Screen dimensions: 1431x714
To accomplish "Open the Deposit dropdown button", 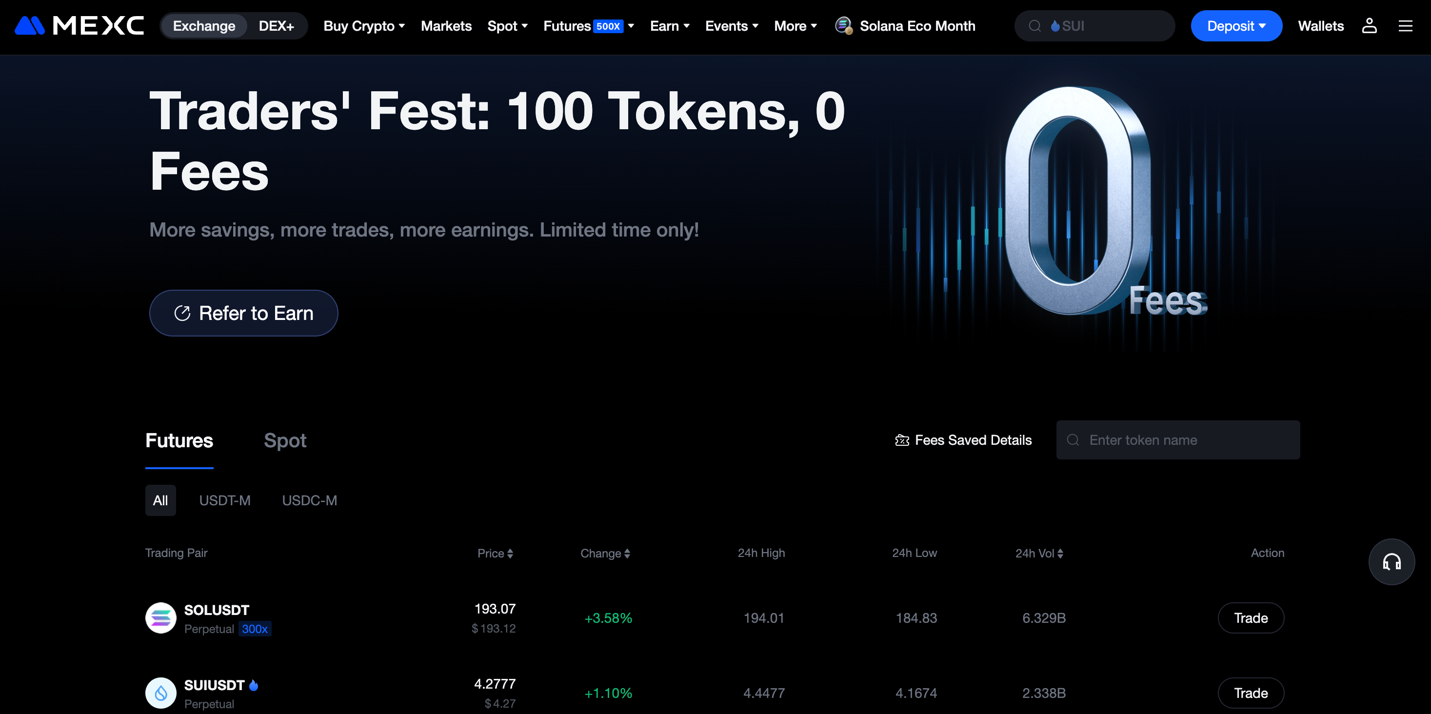I will coord(1236,25).
